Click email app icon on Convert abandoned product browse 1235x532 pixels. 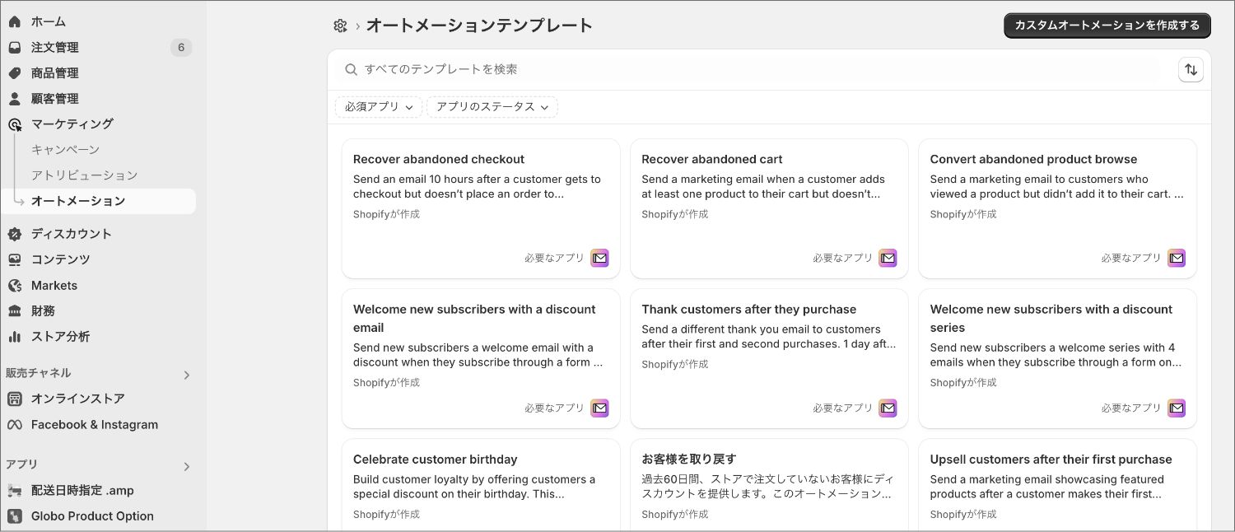coord(1177,259)
